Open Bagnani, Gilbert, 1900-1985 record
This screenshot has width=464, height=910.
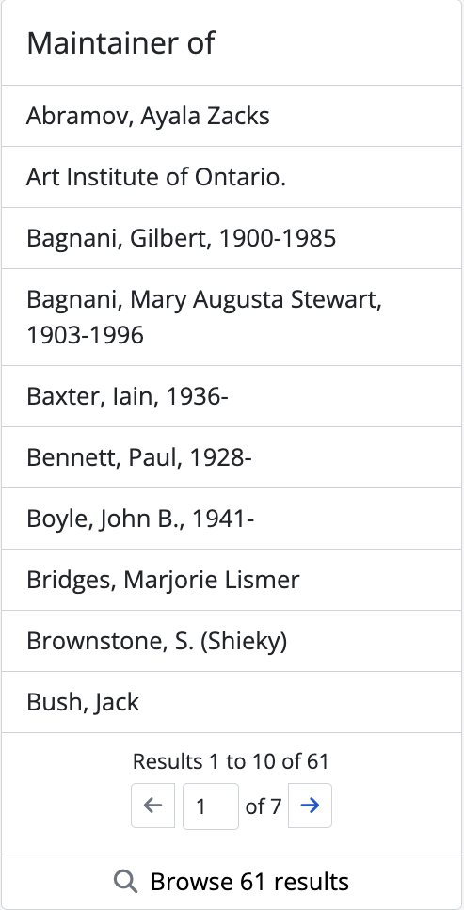coord(232,238)
